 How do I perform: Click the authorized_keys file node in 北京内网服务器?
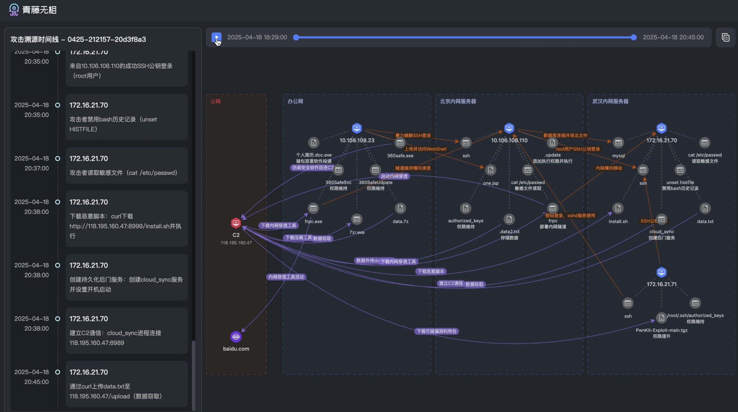click(466, 208)
